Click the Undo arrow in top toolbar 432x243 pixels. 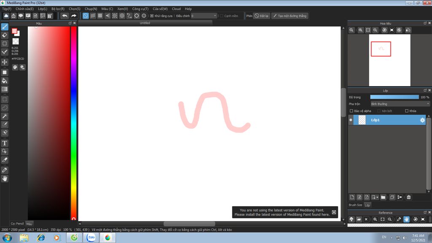click(65, 16)
